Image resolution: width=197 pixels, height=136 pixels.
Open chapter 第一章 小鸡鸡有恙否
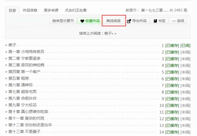coord(26,52)
